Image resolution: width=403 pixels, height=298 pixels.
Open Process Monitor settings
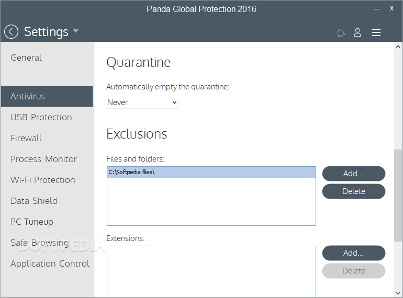pyautogui.click(x=43, y=159)
